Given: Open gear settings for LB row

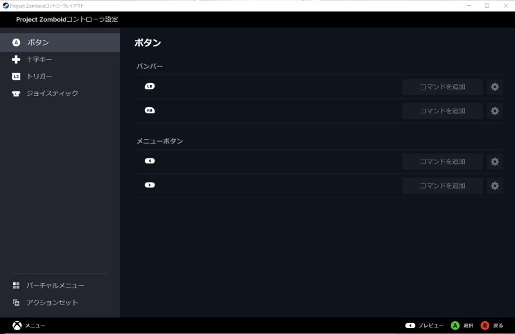Looking at the screenshot, I should 495,87.
